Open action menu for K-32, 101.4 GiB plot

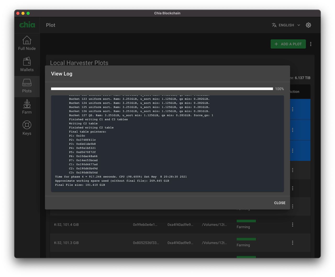point(293,225)
